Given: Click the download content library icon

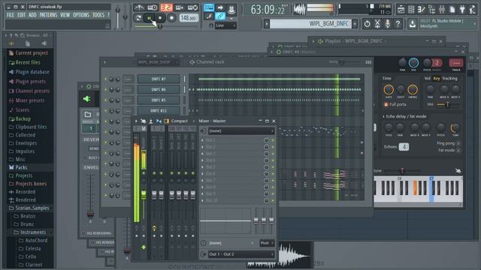Looking at the screenshot, I should click(x=413, y=23).
